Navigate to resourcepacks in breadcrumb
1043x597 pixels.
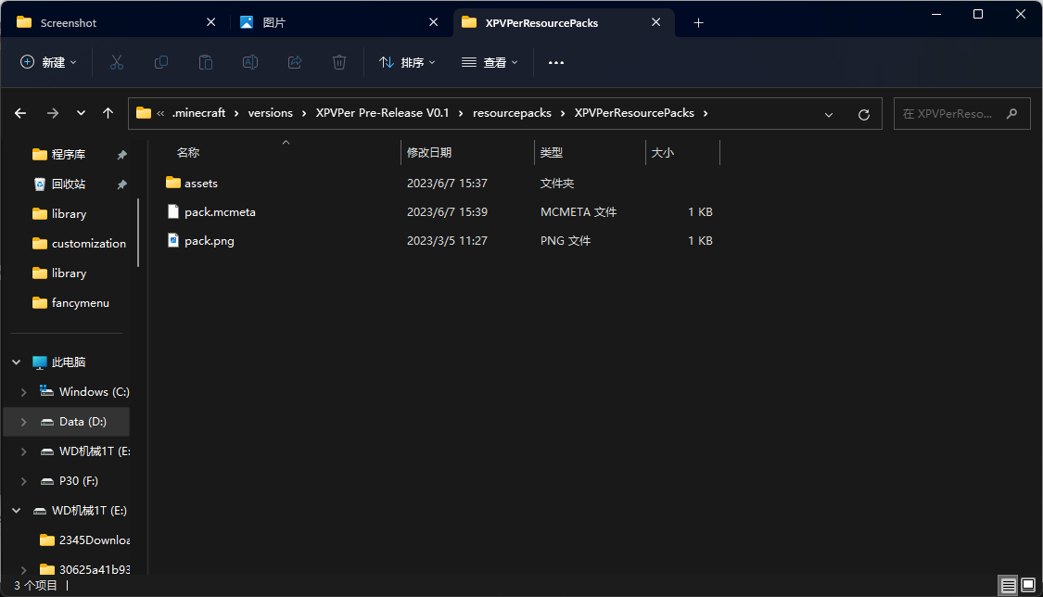(x=512, y=113)
